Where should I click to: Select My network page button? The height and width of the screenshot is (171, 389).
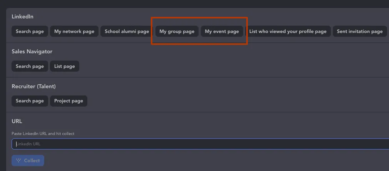(74, 31)
